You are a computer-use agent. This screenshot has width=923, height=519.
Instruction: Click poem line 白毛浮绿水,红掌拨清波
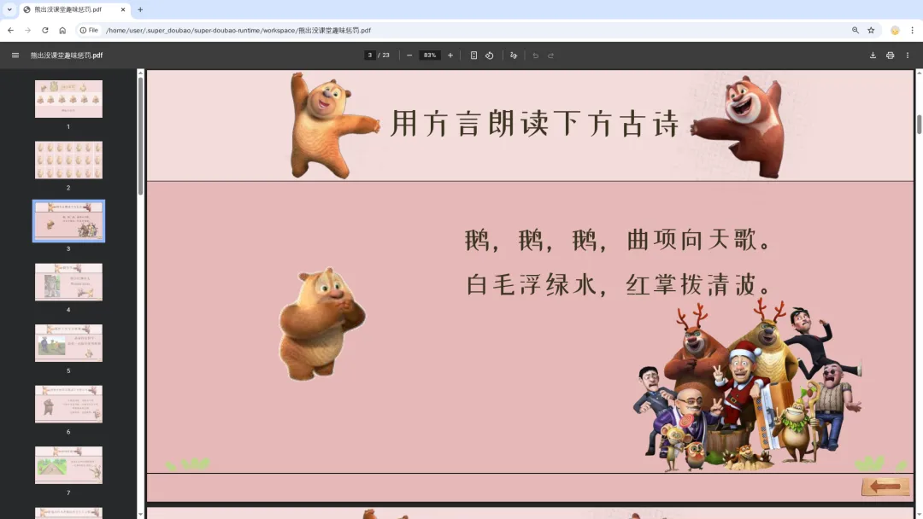tap(618, 284)
